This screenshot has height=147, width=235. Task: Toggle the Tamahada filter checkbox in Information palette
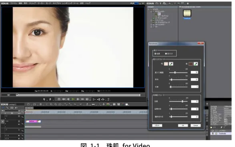click(213, 133)
